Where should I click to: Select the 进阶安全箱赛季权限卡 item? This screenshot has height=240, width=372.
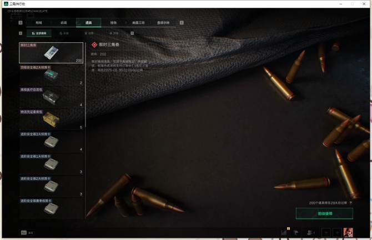(x=51, y=208)
